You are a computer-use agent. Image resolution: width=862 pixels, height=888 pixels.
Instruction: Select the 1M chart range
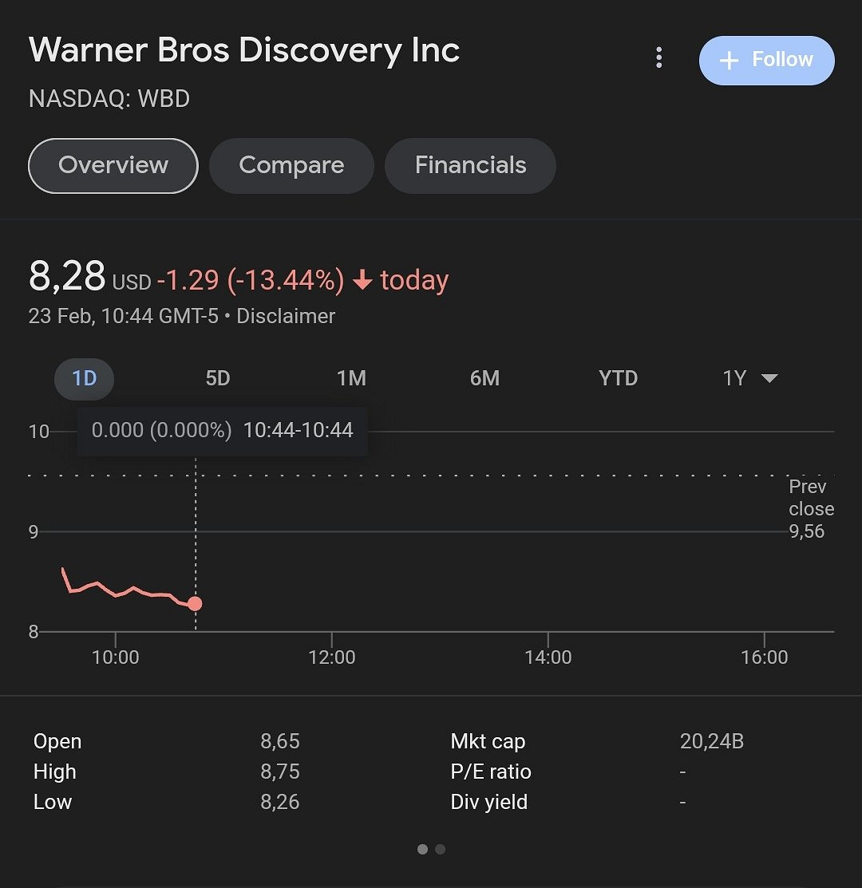point(351,378)
